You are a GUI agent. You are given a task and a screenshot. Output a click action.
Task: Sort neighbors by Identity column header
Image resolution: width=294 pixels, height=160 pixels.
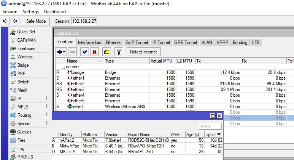pos(70,134)
